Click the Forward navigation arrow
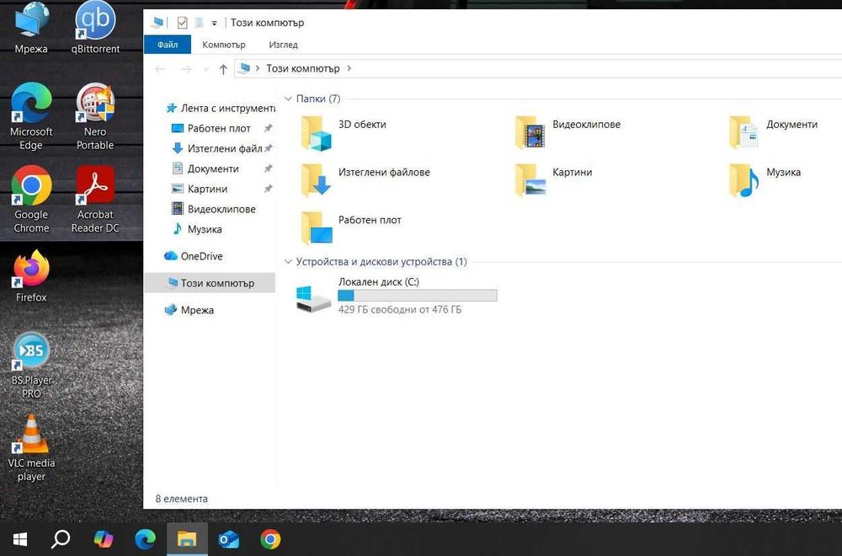Image resolution: width=842 pixels, height=556 pixels. [185, 69]
